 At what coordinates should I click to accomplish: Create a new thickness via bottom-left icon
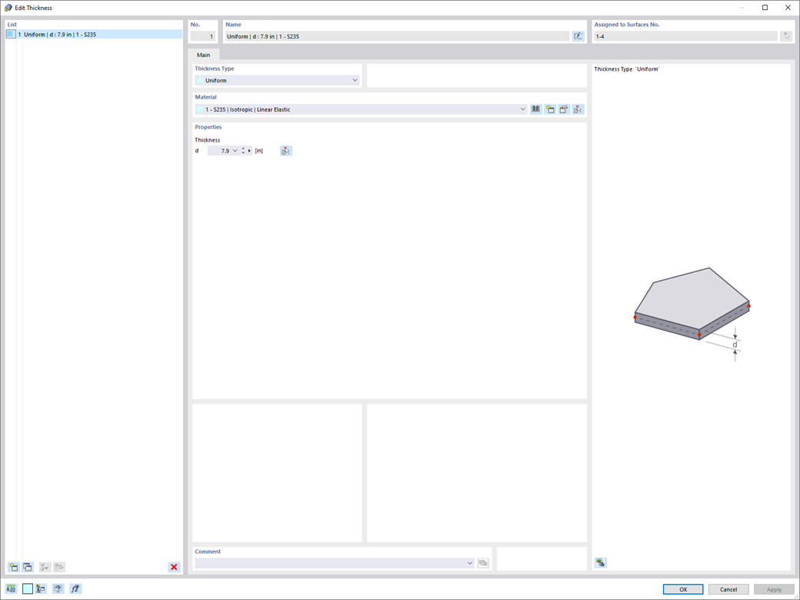pyautogui.click(x=12, y=567)
